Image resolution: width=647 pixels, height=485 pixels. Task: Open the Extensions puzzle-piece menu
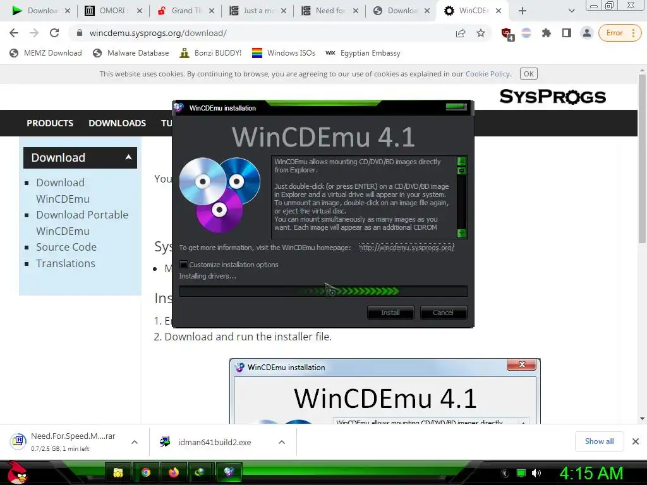point(547,33)
